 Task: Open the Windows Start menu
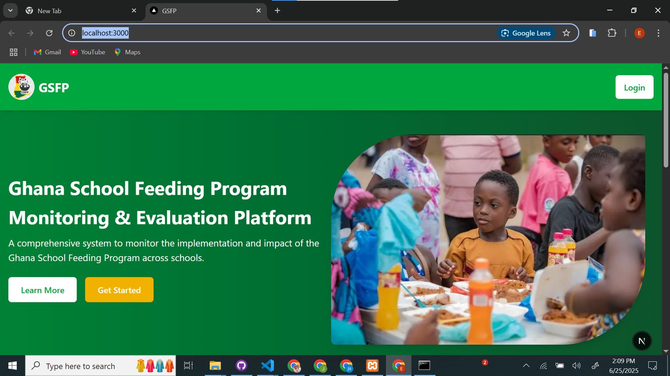coord(13,366)
